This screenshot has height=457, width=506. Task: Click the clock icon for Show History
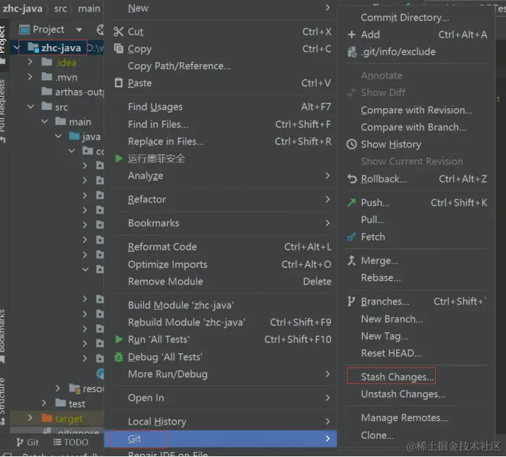click(x=352, y=144)
